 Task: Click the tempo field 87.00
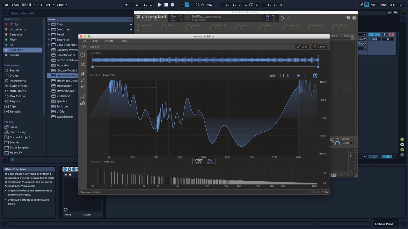(x=15, y=5)
